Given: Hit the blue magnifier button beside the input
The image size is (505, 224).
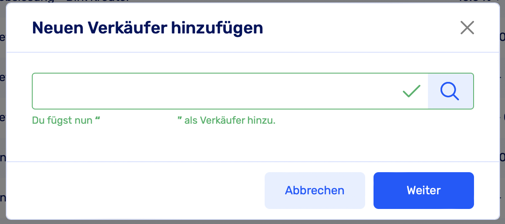Looking at the screenshot, I should [450, 91].
